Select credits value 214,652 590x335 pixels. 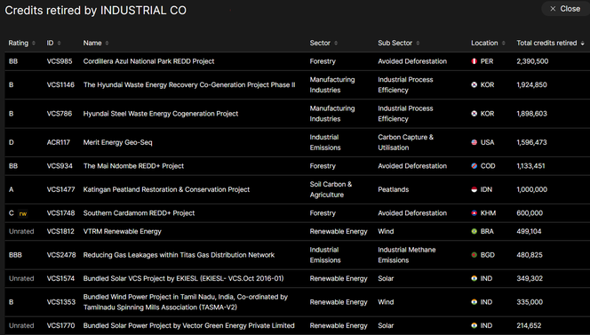point(529,325)
